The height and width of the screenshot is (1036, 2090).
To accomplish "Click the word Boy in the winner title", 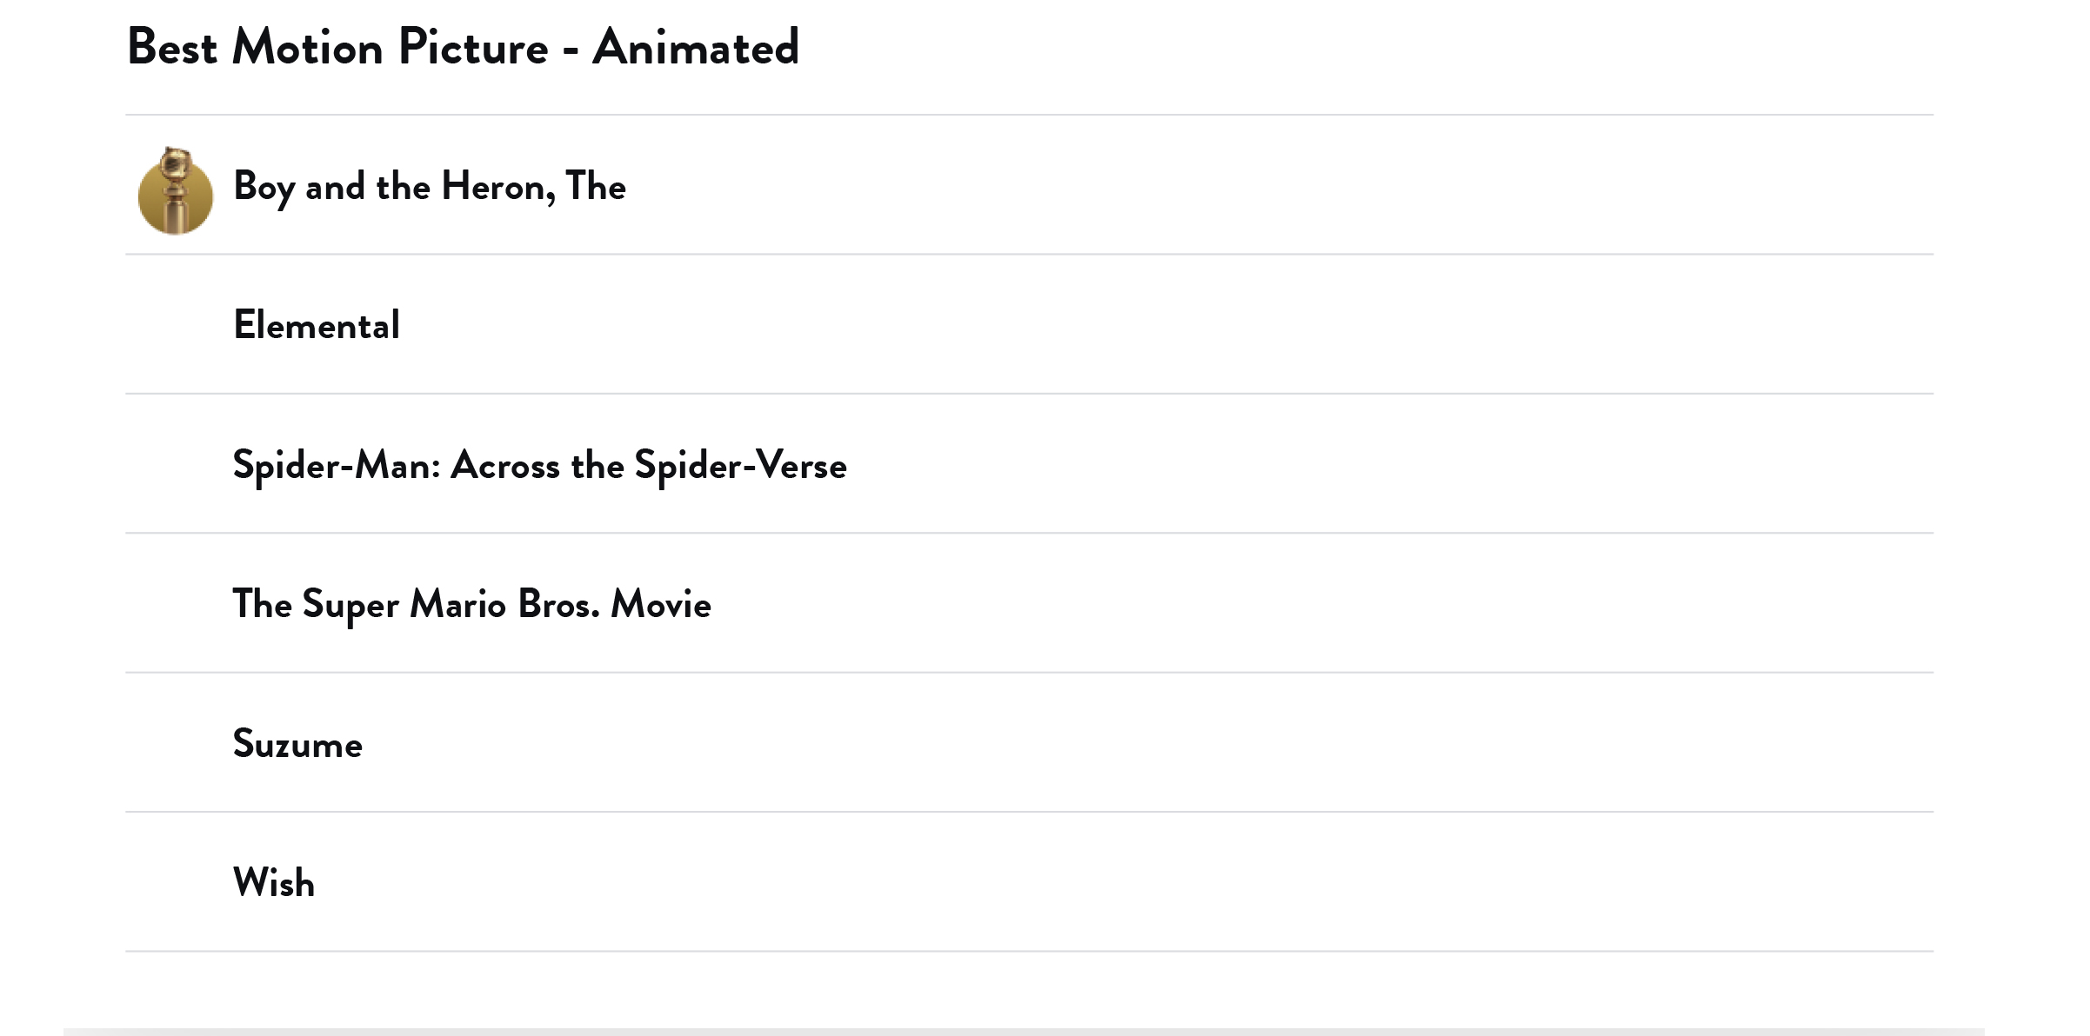I will (x=264, y=186).
